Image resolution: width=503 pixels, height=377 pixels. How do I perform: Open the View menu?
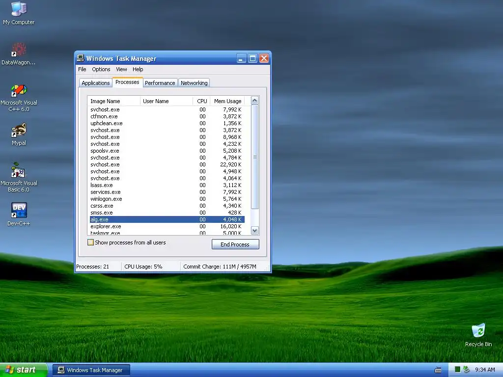[121, 69]
